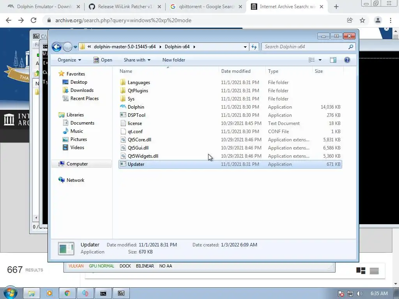Click the magnifier icon in Explorer search
This screenshot has width=399, height=299.
(351, 47)
